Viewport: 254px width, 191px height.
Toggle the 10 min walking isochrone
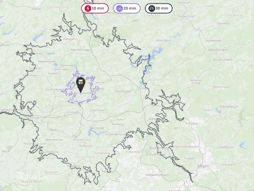[x=95, y=8]
